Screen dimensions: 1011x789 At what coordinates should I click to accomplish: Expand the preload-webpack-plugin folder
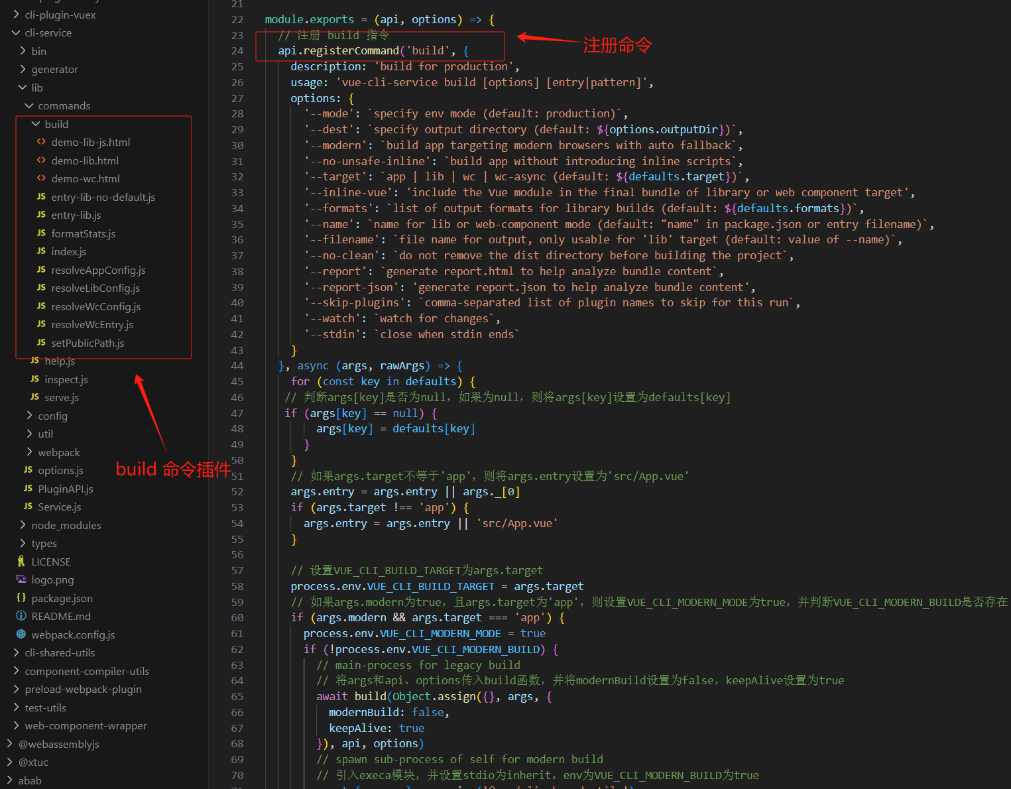(x=16, y=689)
